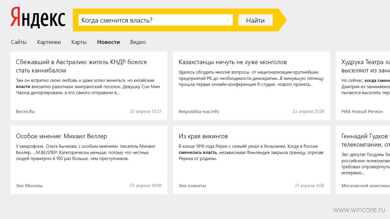Click snippet text starting 'Там он встретил'

[x=88, y=87]
